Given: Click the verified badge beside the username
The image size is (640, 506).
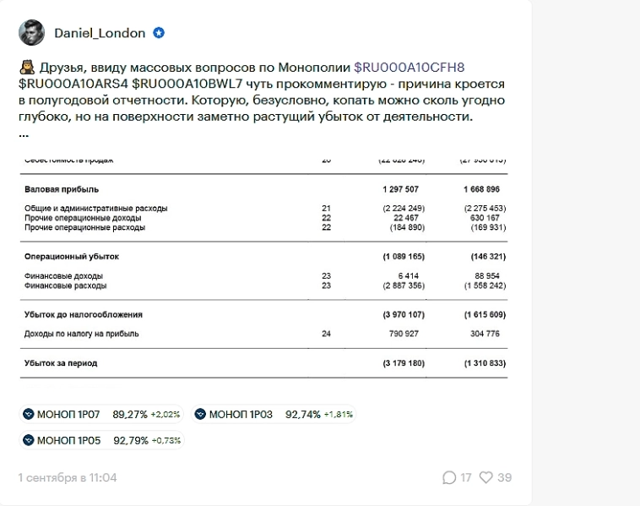Looking at the screenshot, I should pyautogui.click(x=159, y=33).
